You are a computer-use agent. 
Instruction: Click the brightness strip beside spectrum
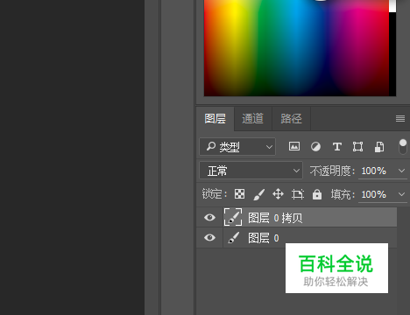[392, 48]
